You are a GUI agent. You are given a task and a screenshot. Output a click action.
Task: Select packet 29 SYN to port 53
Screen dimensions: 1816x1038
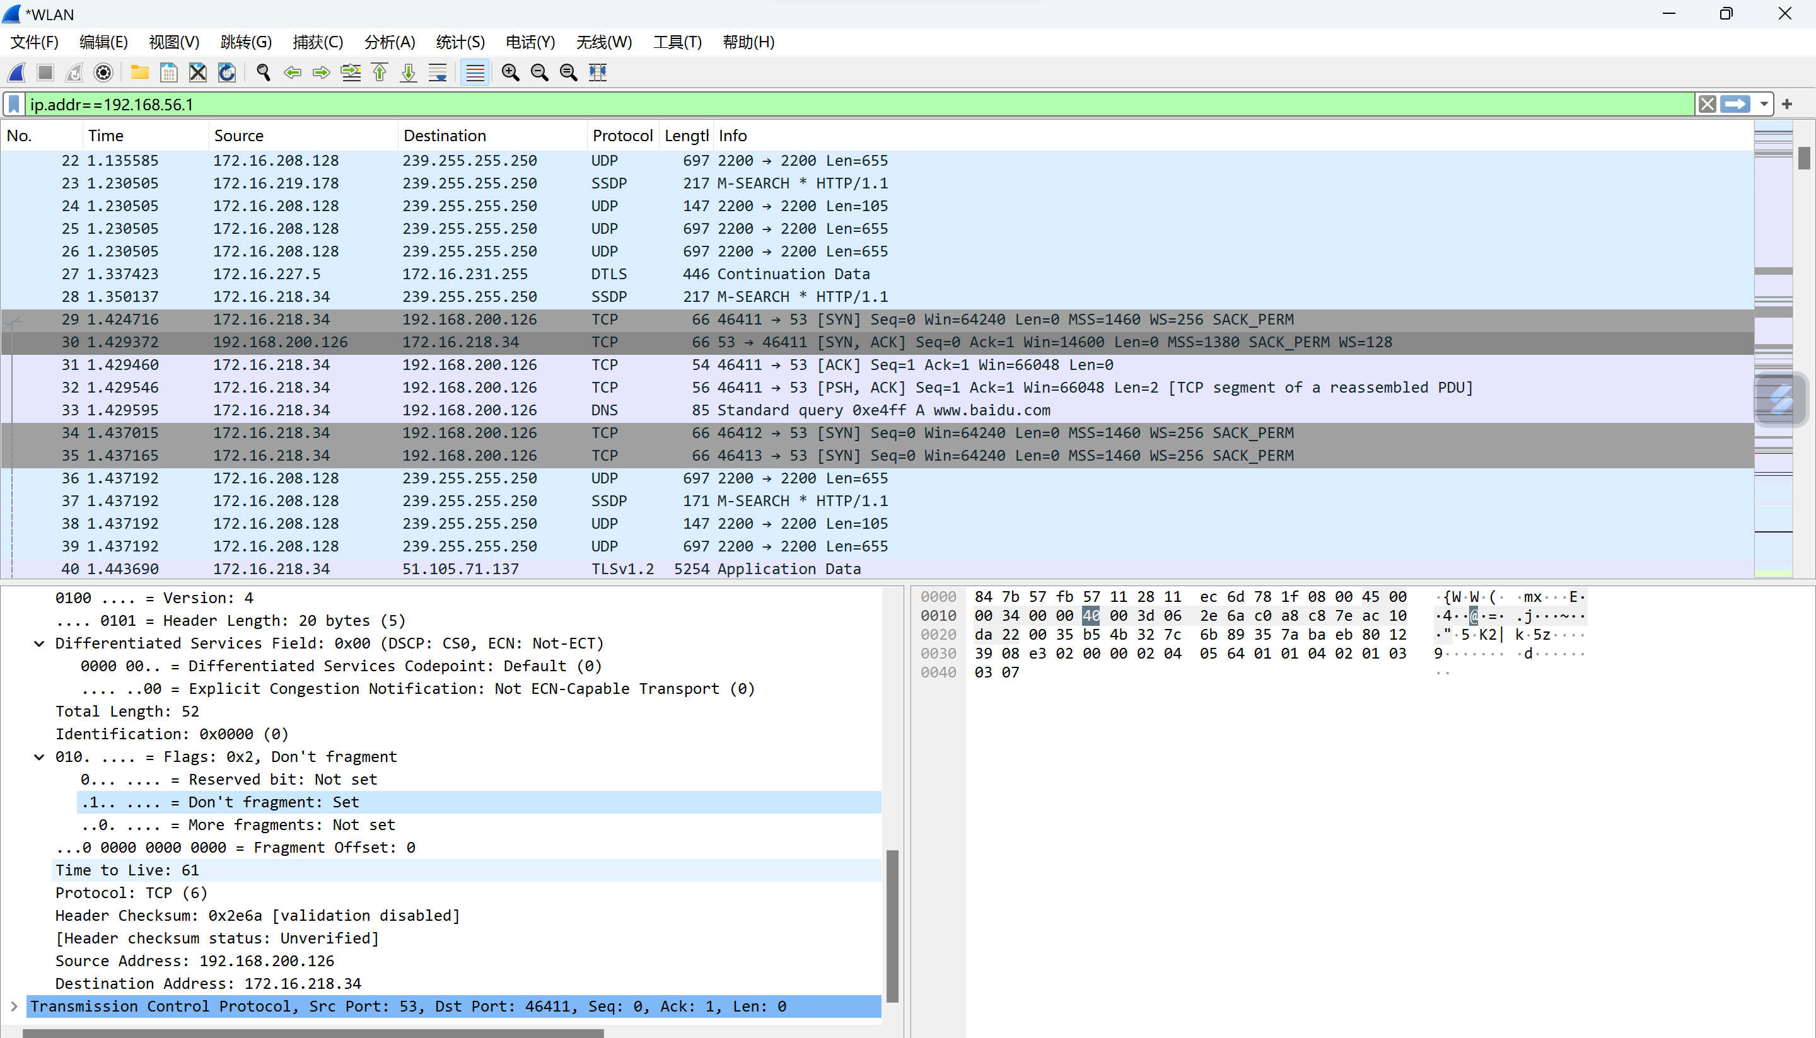pos(877,320)
